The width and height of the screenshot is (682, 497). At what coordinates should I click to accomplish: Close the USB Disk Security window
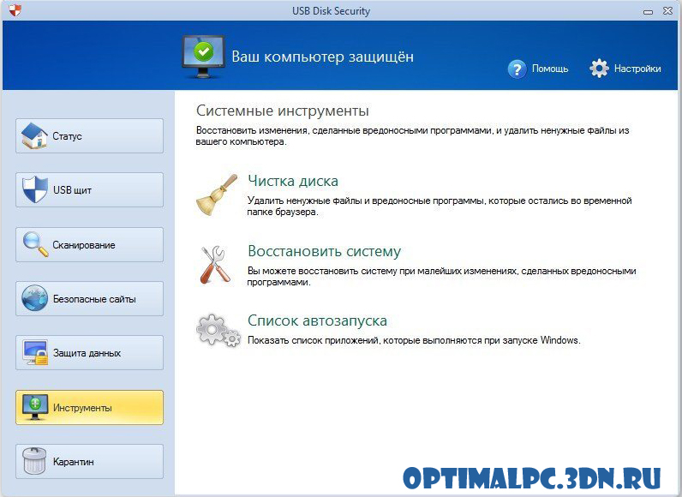(x=667, y=10)
